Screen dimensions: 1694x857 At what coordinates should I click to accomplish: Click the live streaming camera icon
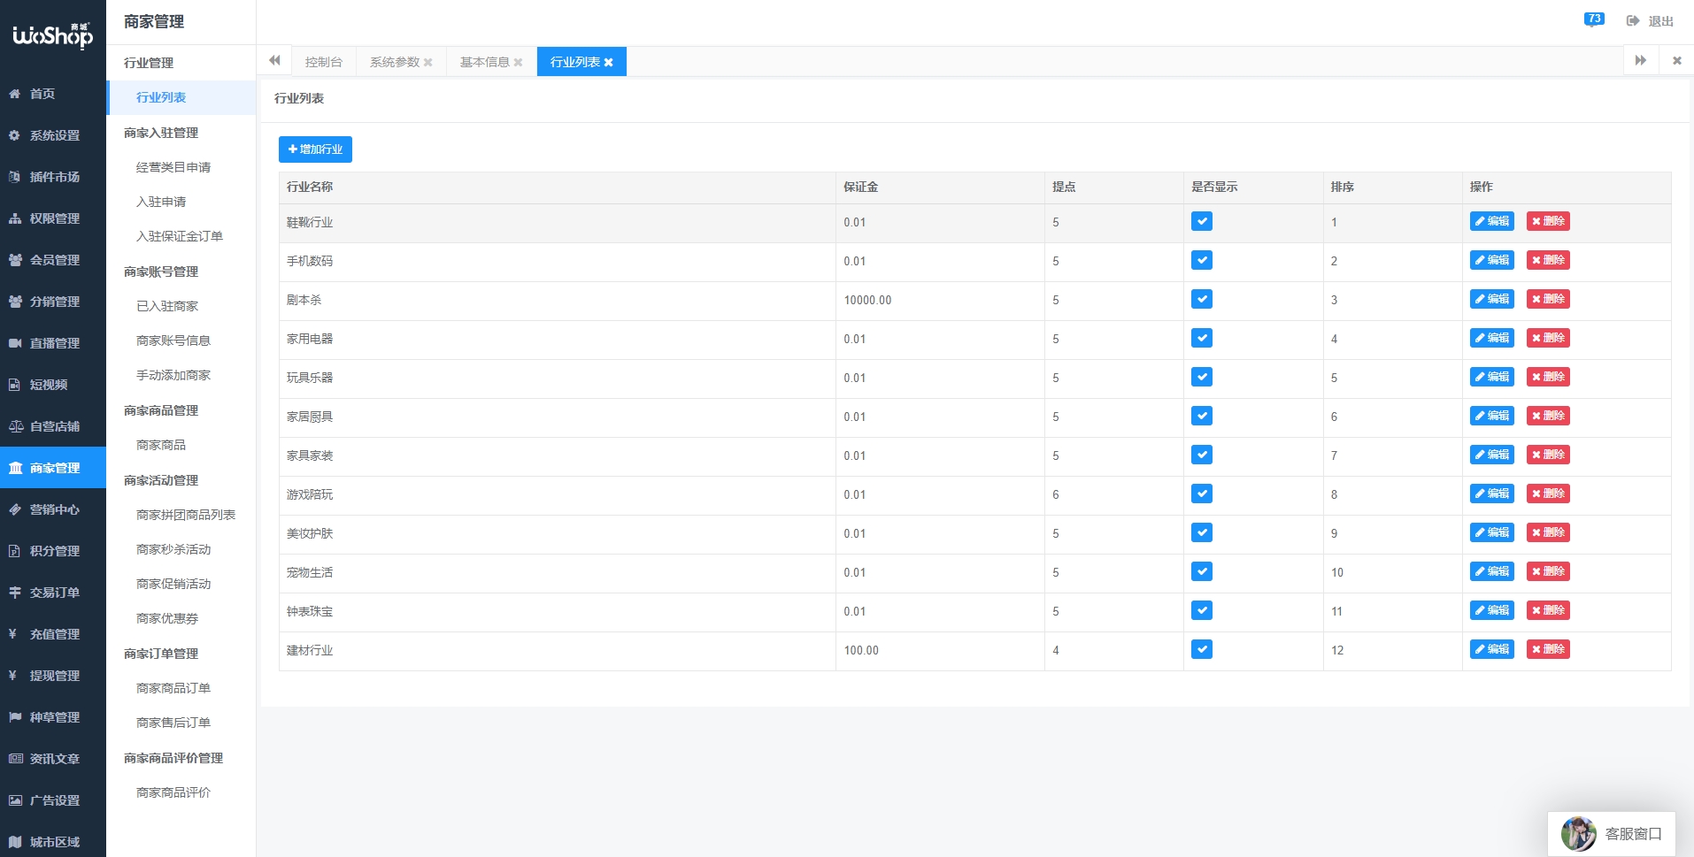[15, 343]
